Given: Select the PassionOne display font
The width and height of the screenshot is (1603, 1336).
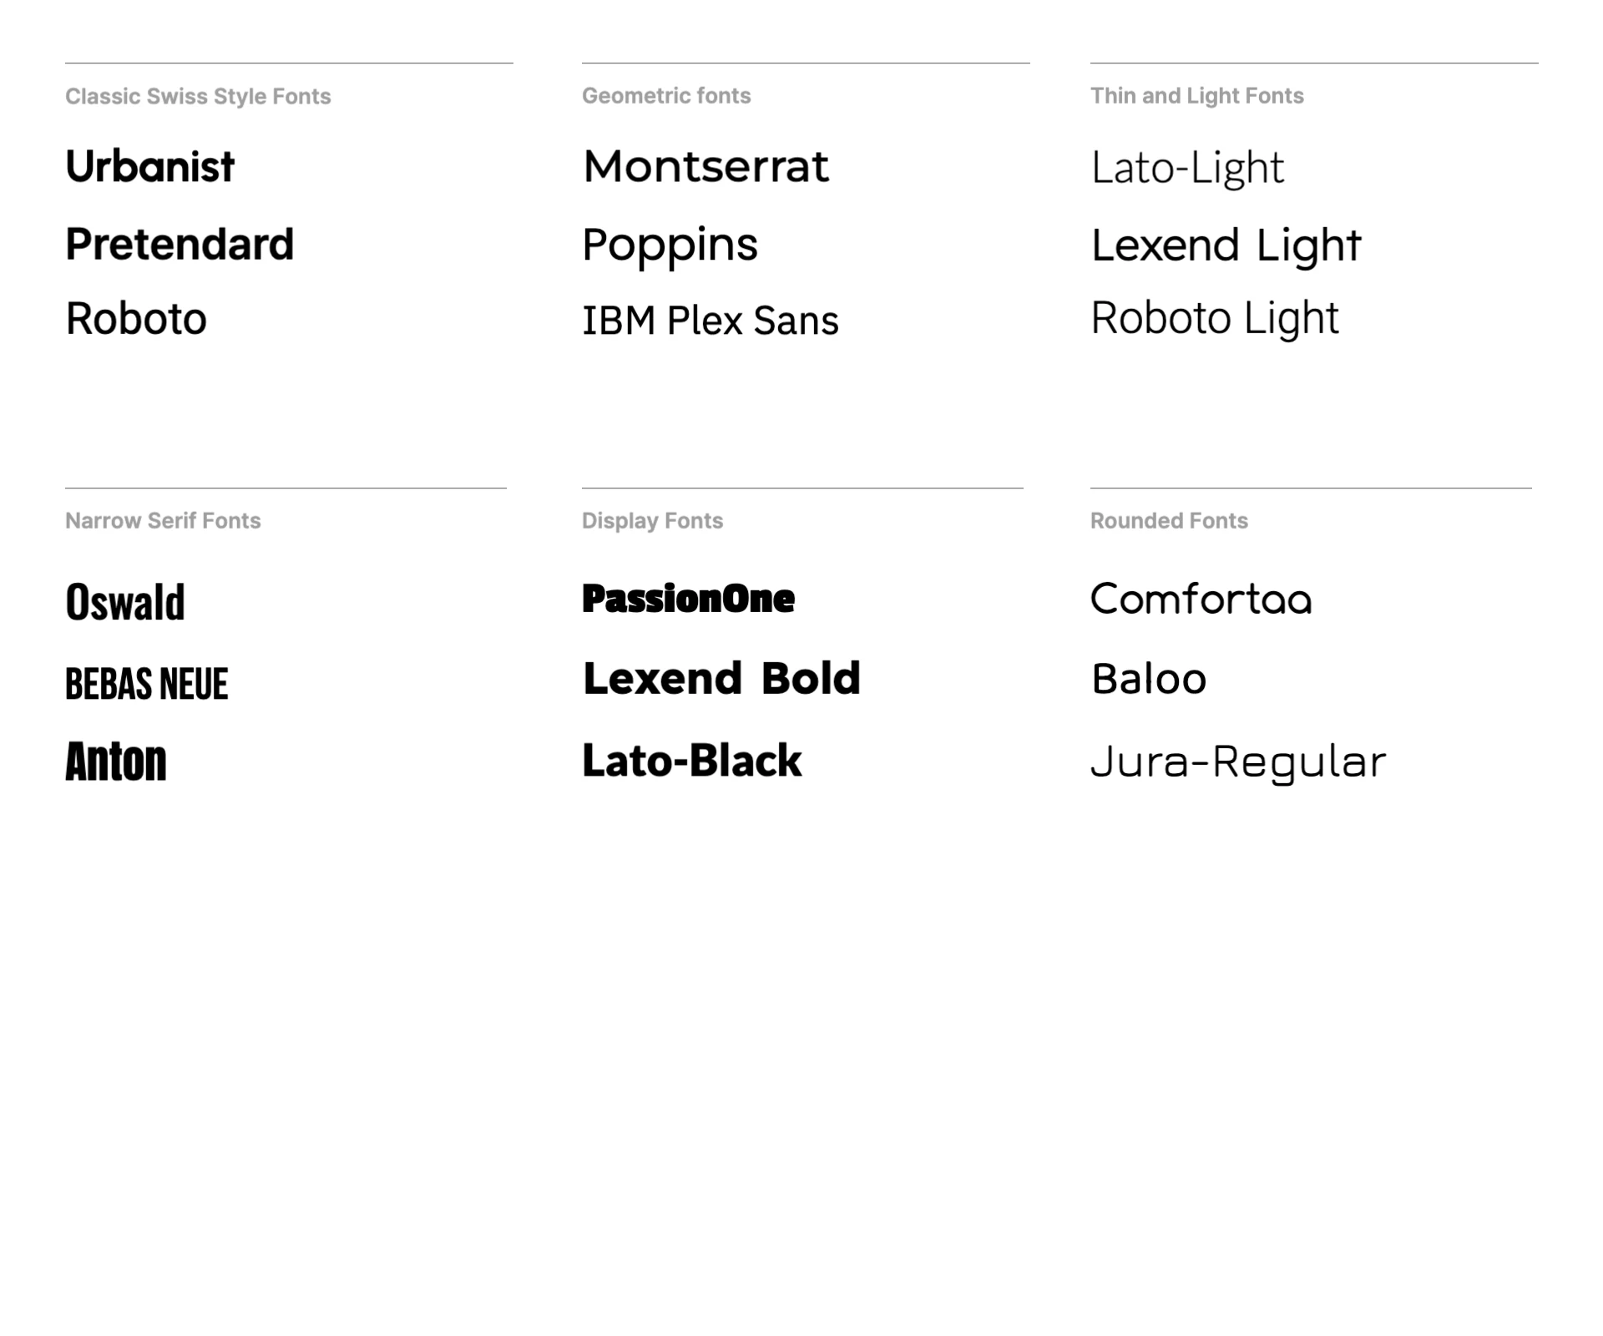Looking at the screenshot, I should pos(689,599).
